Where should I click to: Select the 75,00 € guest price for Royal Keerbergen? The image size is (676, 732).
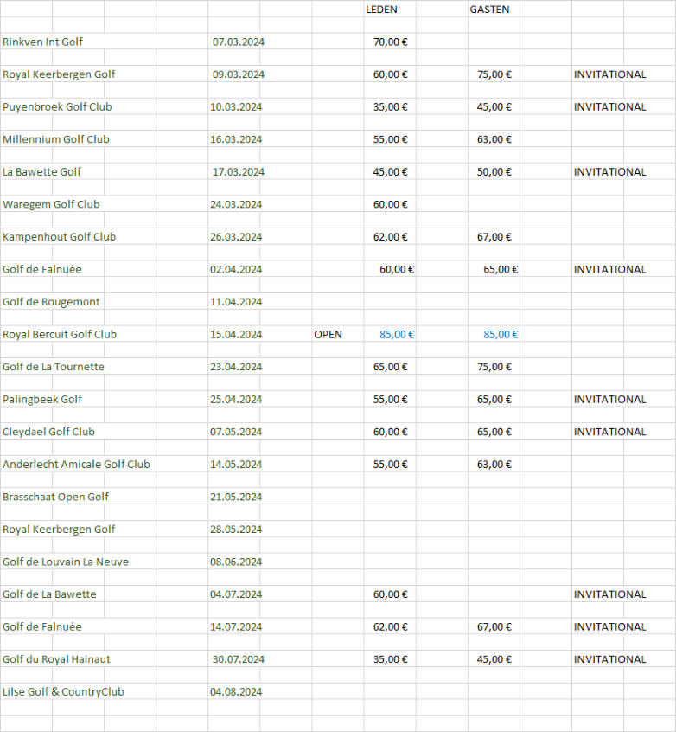[494, 74]
